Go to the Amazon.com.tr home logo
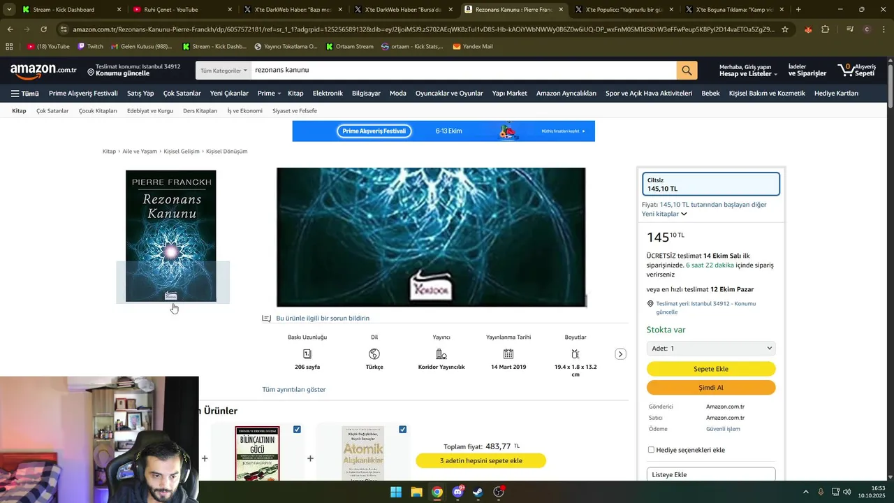 (x=43, y=70)
